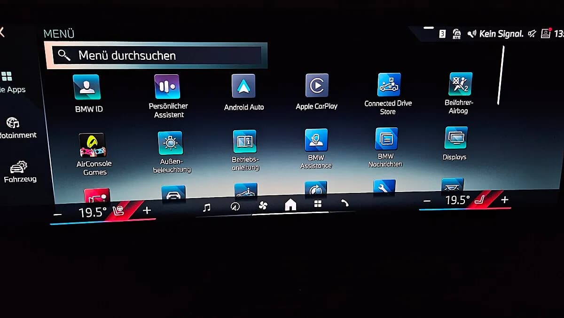Open the Connected Drive Store
This screenshot has width=564, height=318.
[x=389, y=94]
